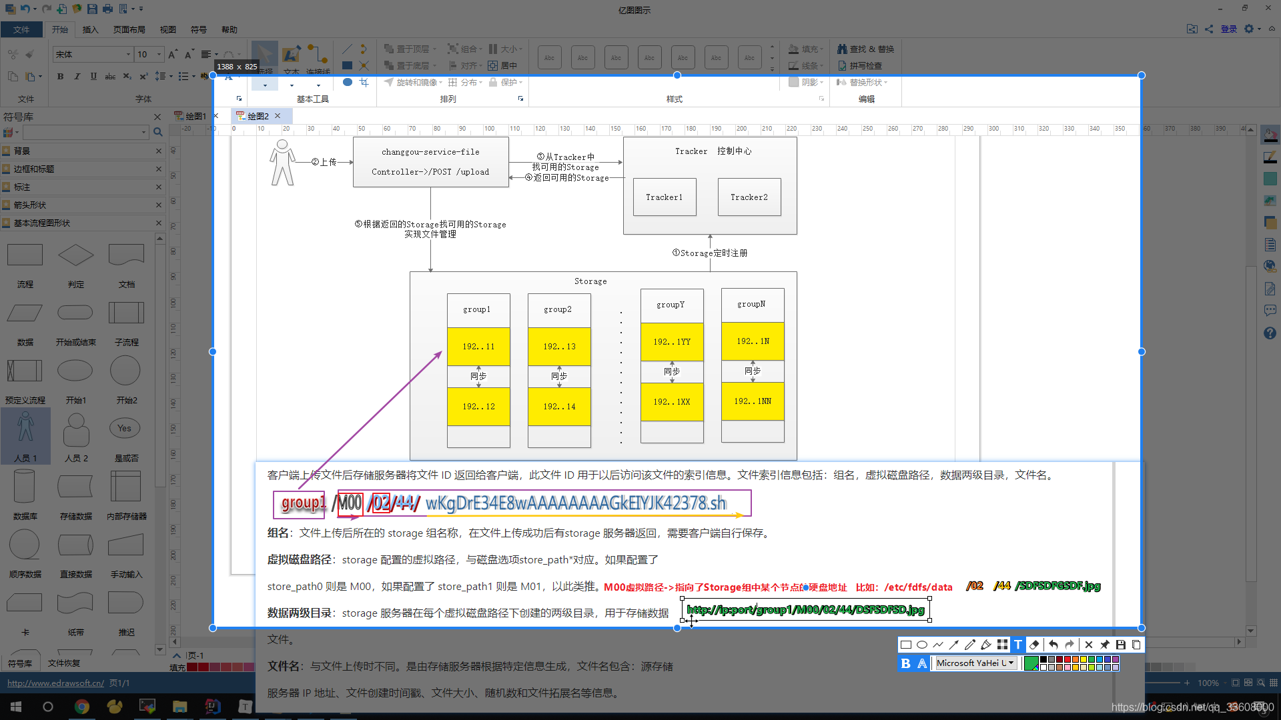Close the 箭头形状 library category

click(x=159, y=205)
